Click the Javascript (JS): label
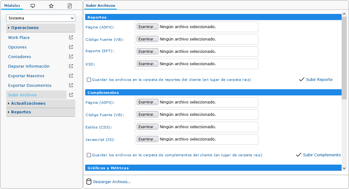349x189 pixels. click(x=100, y=140)
